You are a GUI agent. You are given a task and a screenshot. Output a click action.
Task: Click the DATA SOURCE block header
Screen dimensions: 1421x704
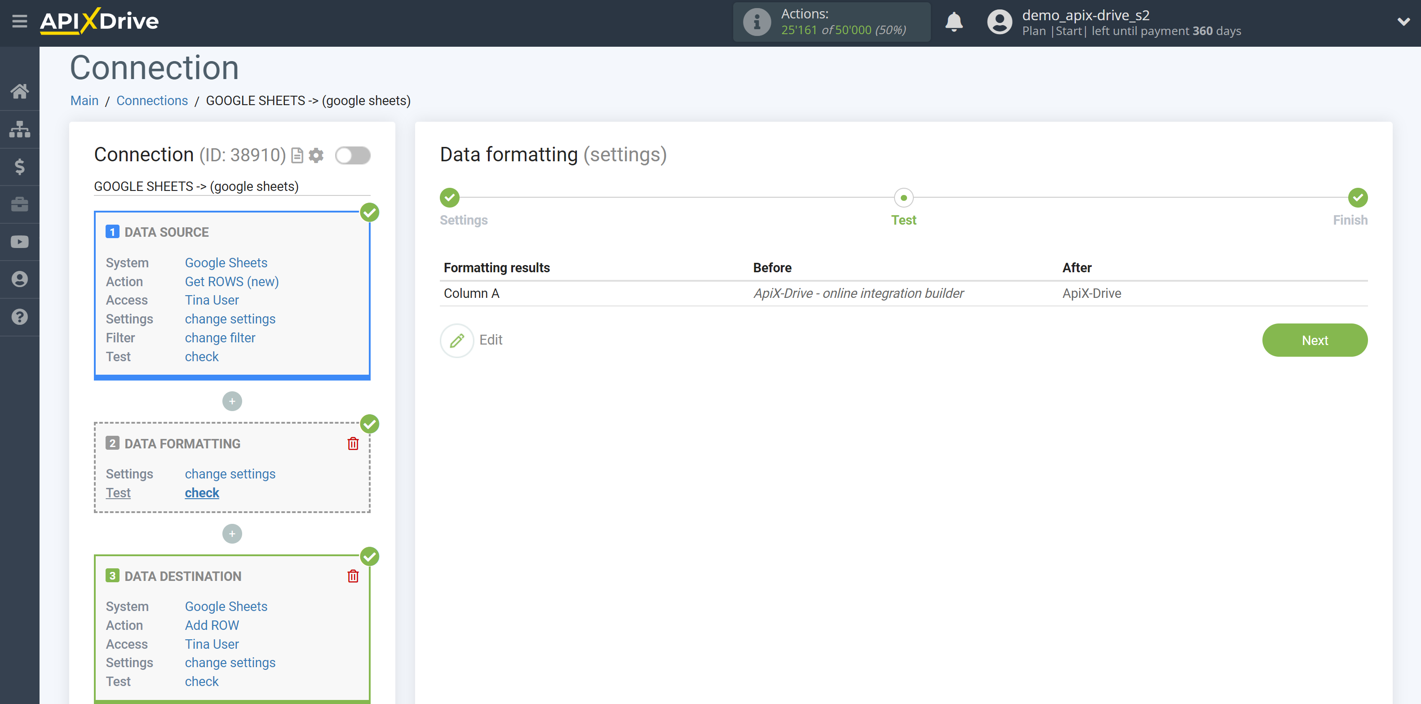click(167, 232)
